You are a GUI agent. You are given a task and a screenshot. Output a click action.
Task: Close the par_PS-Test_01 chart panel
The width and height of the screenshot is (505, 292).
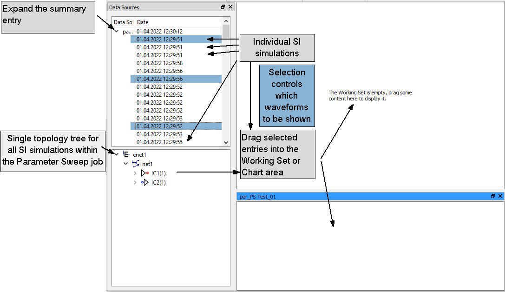(x=500, y=196)
